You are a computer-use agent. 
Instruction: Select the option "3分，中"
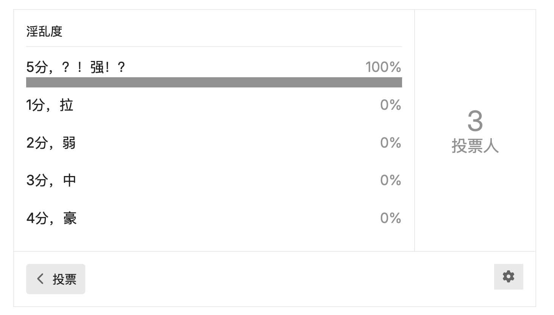pos(51,180)
